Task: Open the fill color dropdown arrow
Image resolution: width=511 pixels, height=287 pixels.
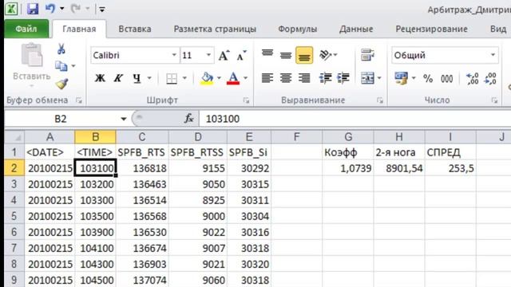Action: [x=219, y=78]
